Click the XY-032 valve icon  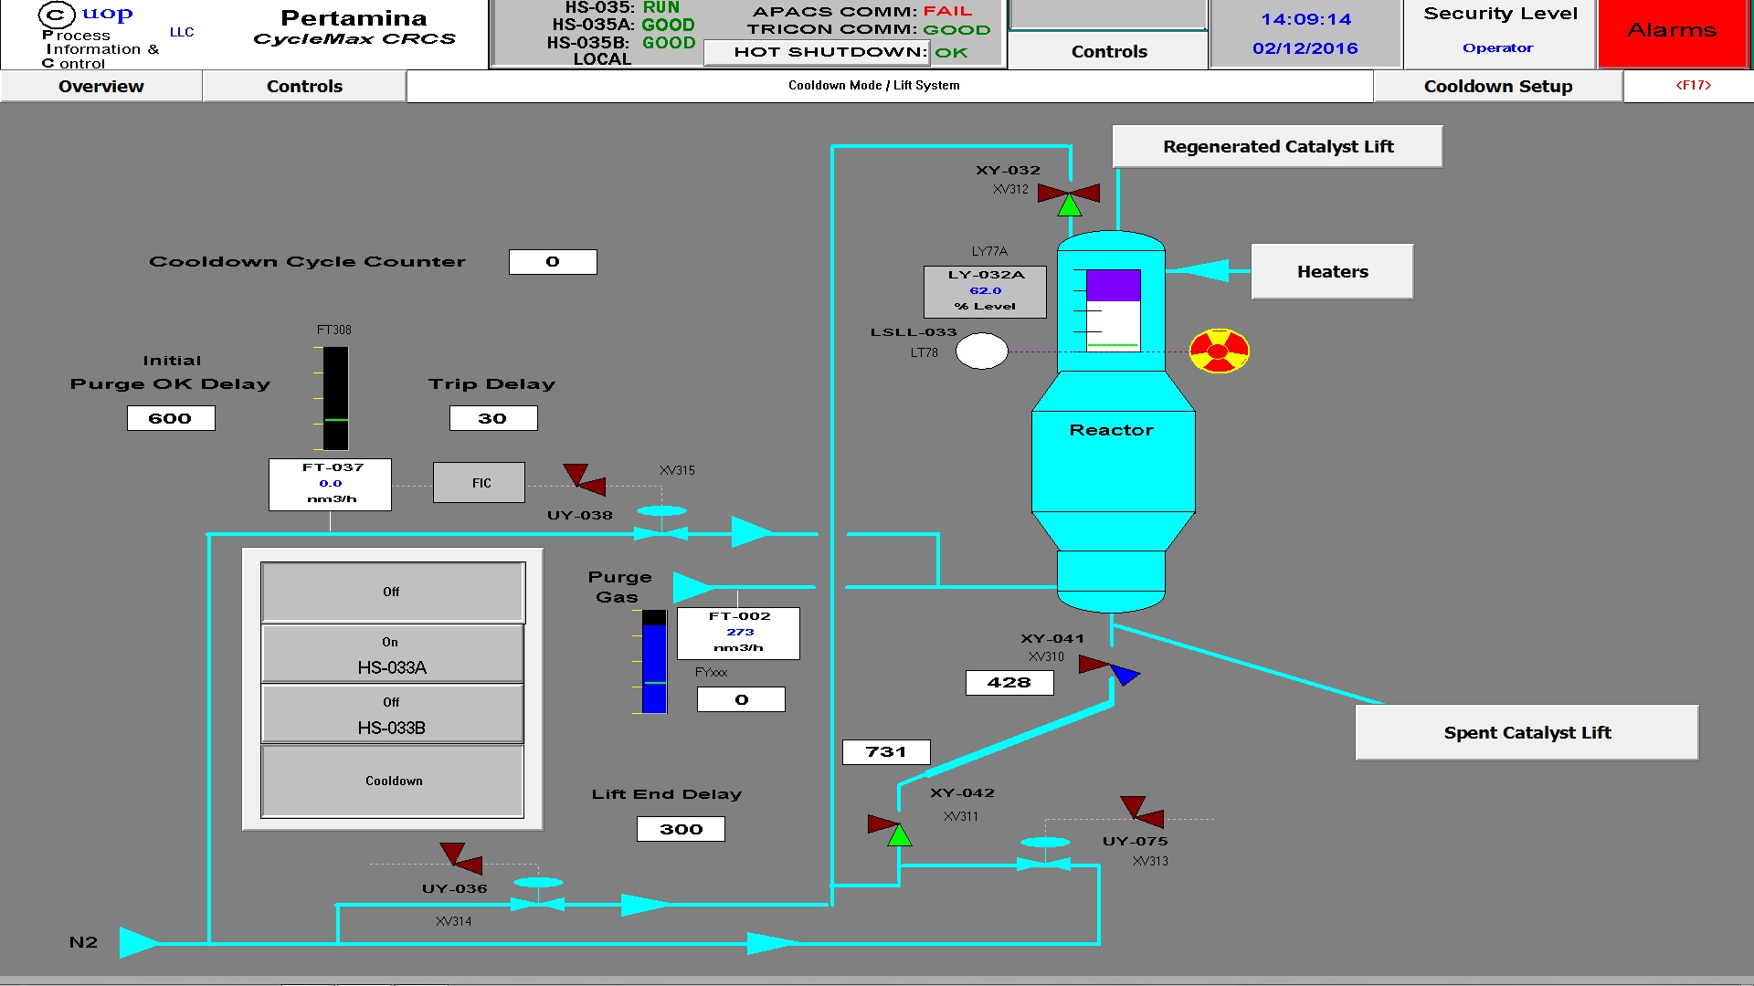click(x=1069, y=199)
